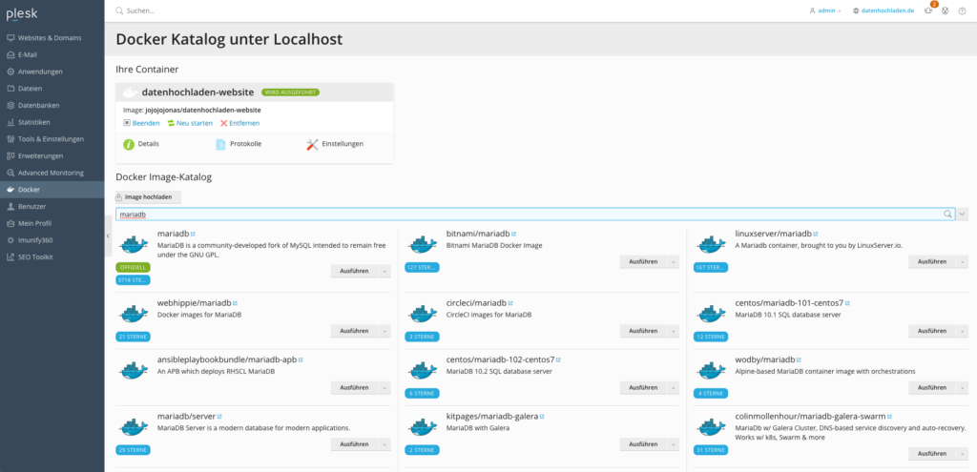
Task: Open container Einstellungen
Action: (x=335, y=144)
